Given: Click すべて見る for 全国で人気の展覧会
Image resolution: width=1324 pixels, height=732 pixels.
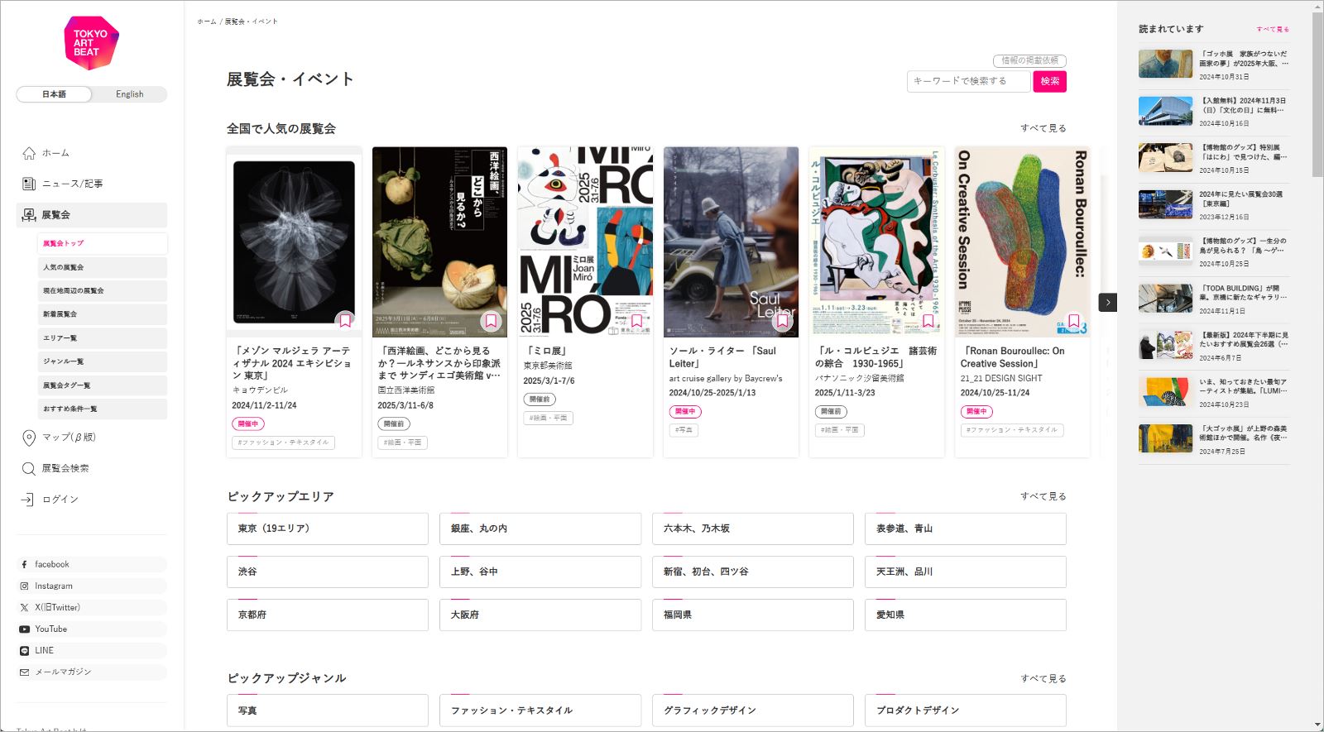Looking at the screenshot, I should (1043, 128).
